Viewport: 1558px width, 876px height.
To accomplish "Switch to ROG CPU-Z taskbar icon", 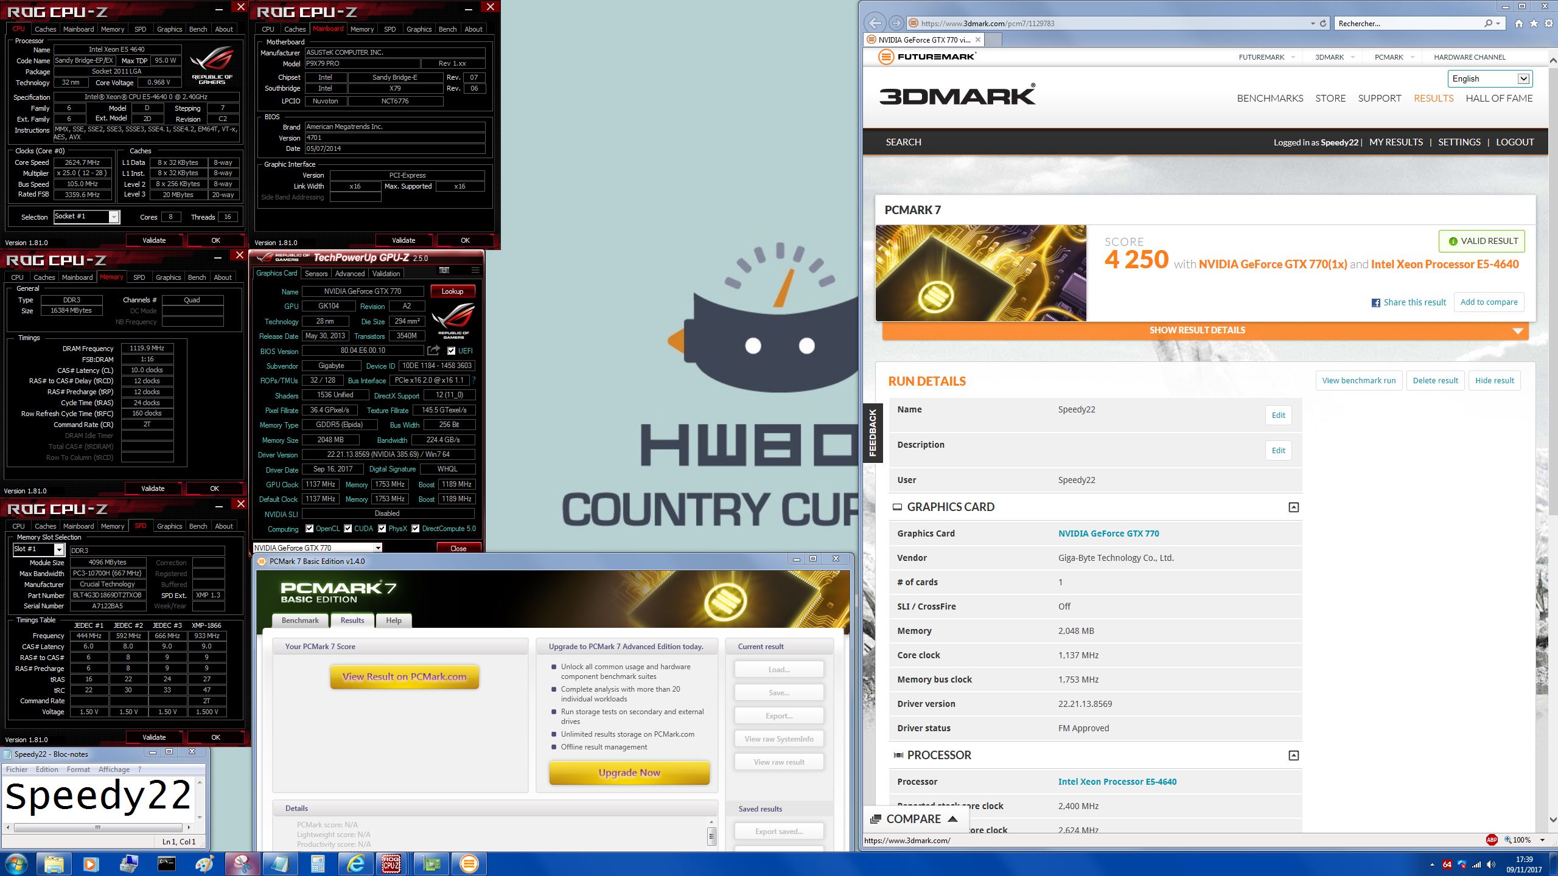I will pos(392,863).
